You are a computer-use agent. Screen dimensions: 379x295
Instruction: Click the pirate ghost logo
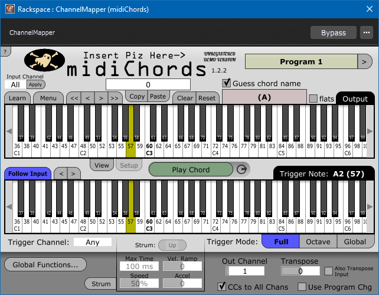(44, 60)
